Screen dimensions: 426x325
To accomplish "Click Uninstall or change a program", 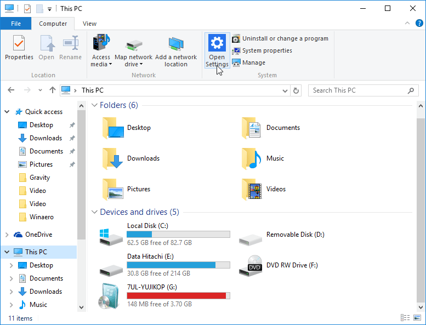I will [x=280, y=38].
